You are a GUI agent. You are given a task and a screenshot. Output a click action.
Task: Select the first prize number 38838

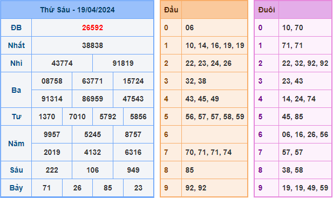click(93, 45)
